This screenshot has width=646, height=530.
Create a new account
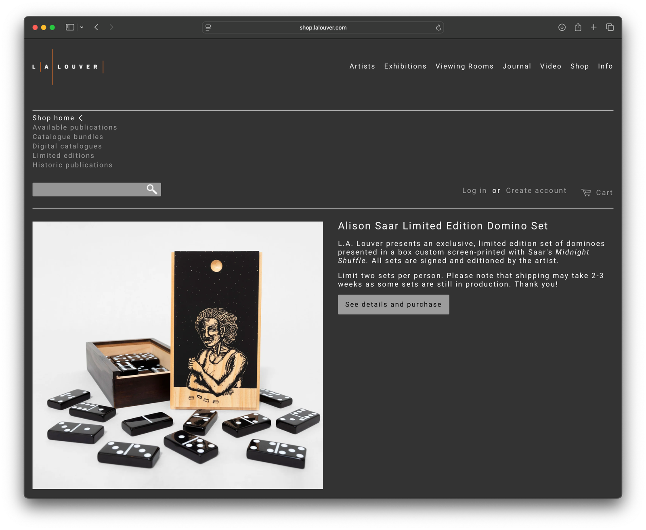coord(536,191)
